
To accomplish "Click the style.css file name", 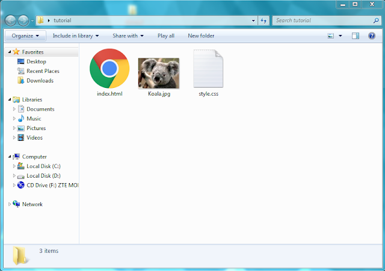I will (209, 94).
